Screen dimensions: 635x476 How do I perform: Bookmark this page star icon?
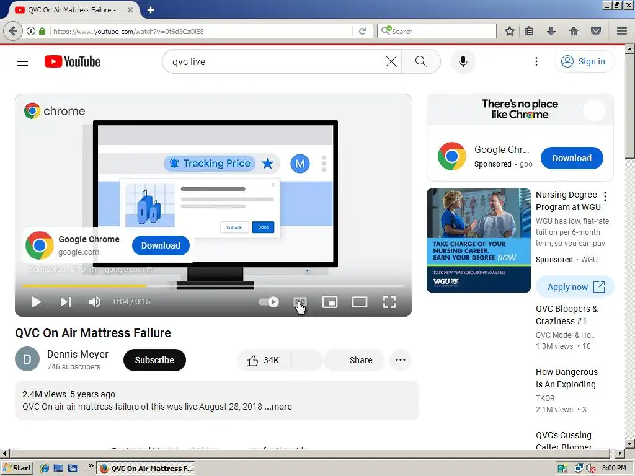pyautogui.click(x=510, y=31)
